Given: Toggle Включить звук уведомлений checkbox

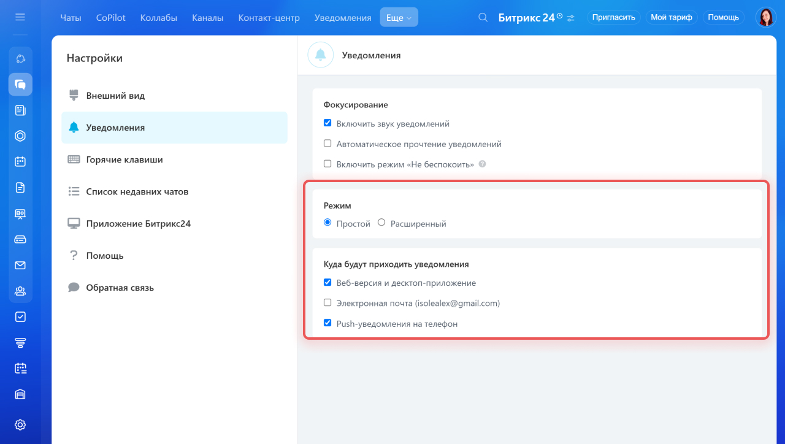Looking at the screenshot, I should click(327, 123).
